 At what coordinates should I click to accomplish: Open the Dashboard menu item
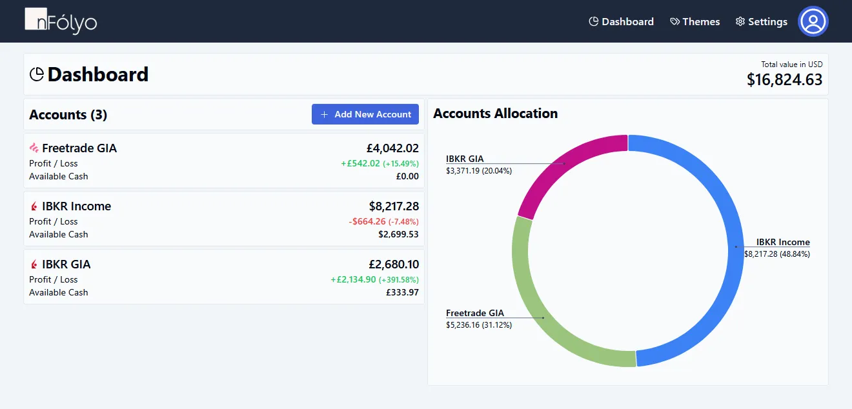tap(622, 22)
